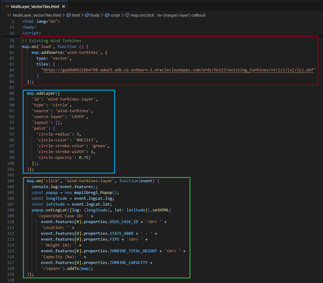Click the sticky scroll line '<script>'
This screenshot has height=283, width=323.
click(x=31, y=33)
